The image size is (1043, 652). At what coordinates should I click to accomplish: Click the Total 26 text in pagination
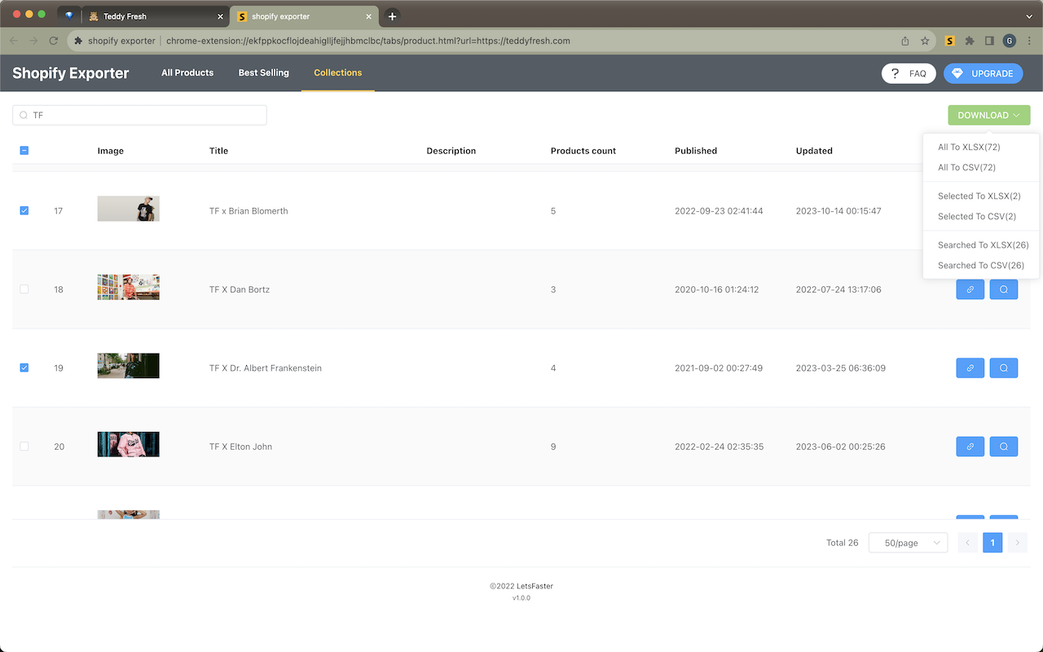(x=842, y=543)
